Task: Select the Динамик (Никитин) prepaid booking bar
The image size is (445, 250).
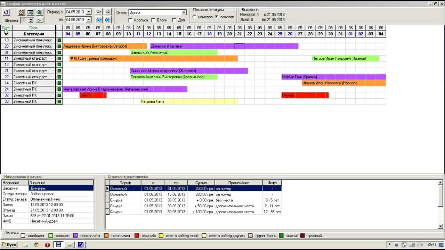Action: (x=224, y=46)
